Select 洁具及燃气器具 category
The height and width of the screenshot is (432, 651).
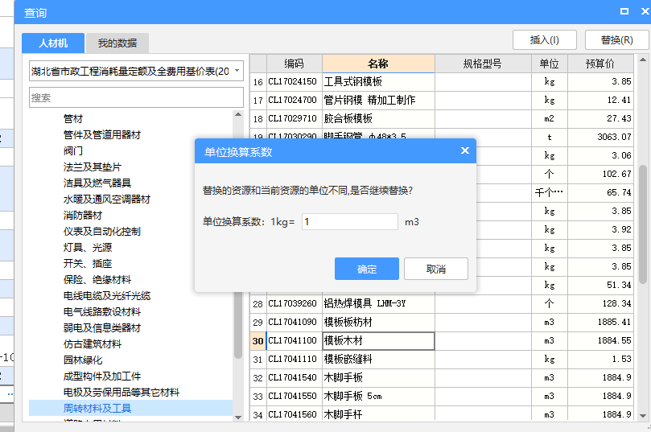97,183
